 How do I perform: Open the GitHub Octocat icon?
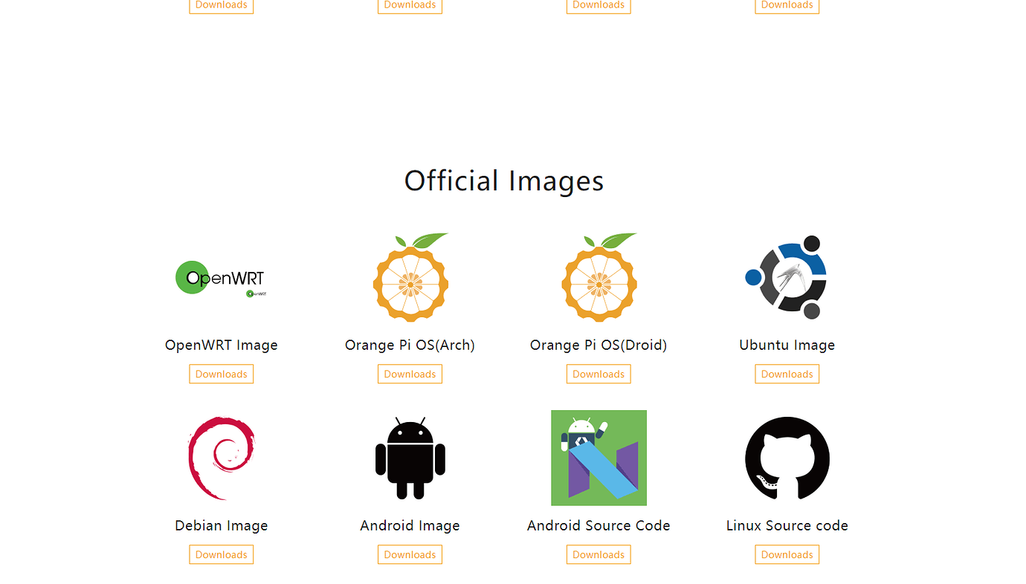787,458
